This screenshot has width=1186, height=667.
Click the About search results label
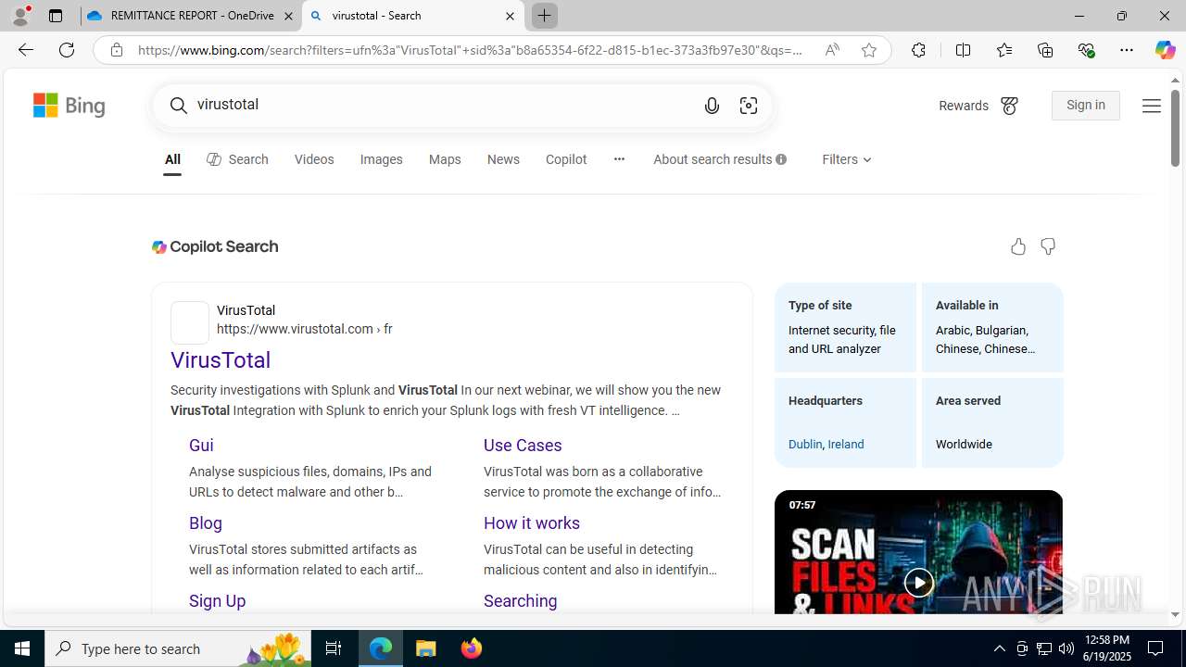click(x=713, y=159)
